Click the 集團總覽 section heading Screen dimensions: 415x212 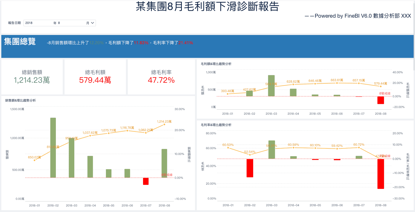click(20, 42)
